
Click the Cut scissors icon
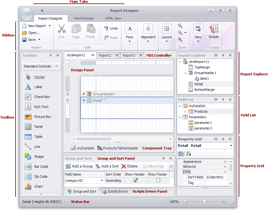pyautogui.click(x=62, y=28)
